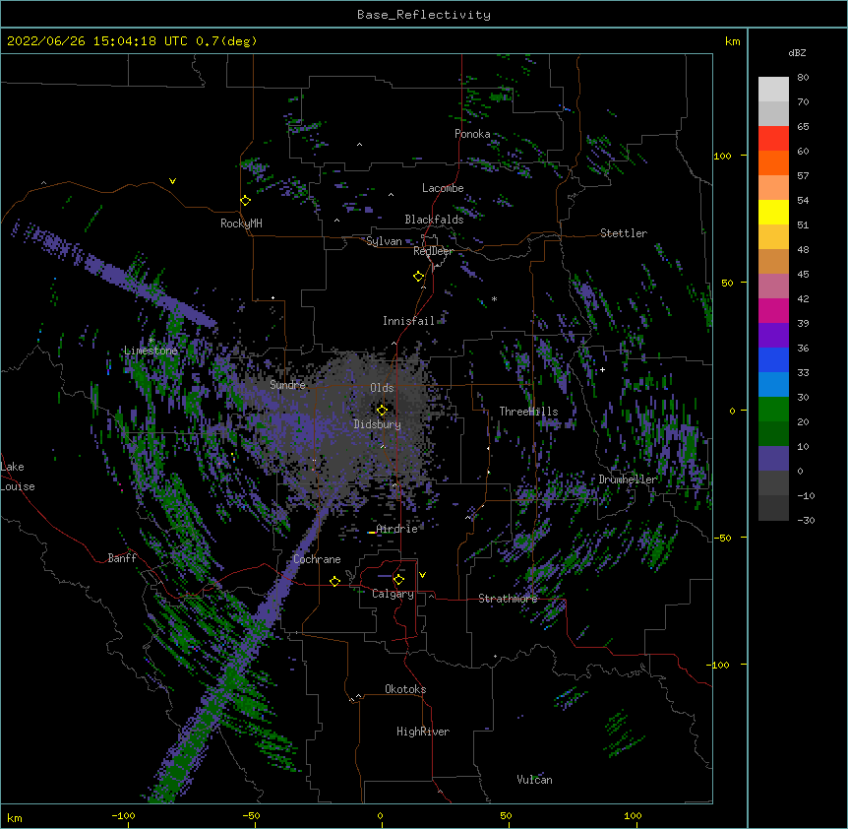Select the bright green legend swatch below 30
Viewport: 848px width, 829px height.
pos(773,410)
